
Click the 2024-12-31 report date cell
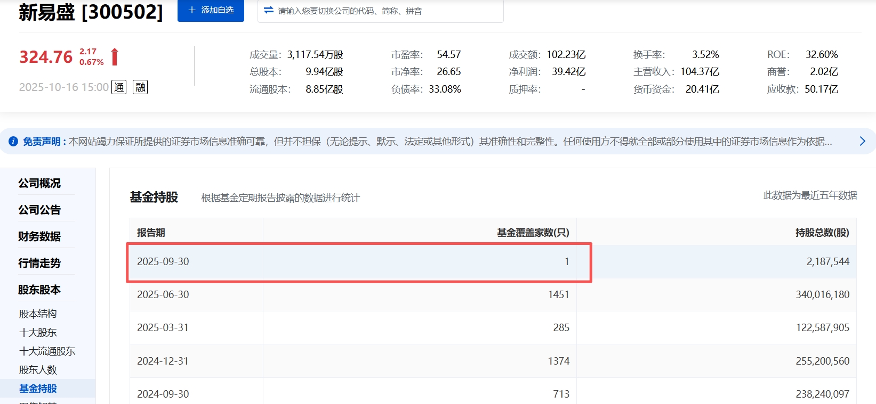pyautogui.click(x=163, y=361)
